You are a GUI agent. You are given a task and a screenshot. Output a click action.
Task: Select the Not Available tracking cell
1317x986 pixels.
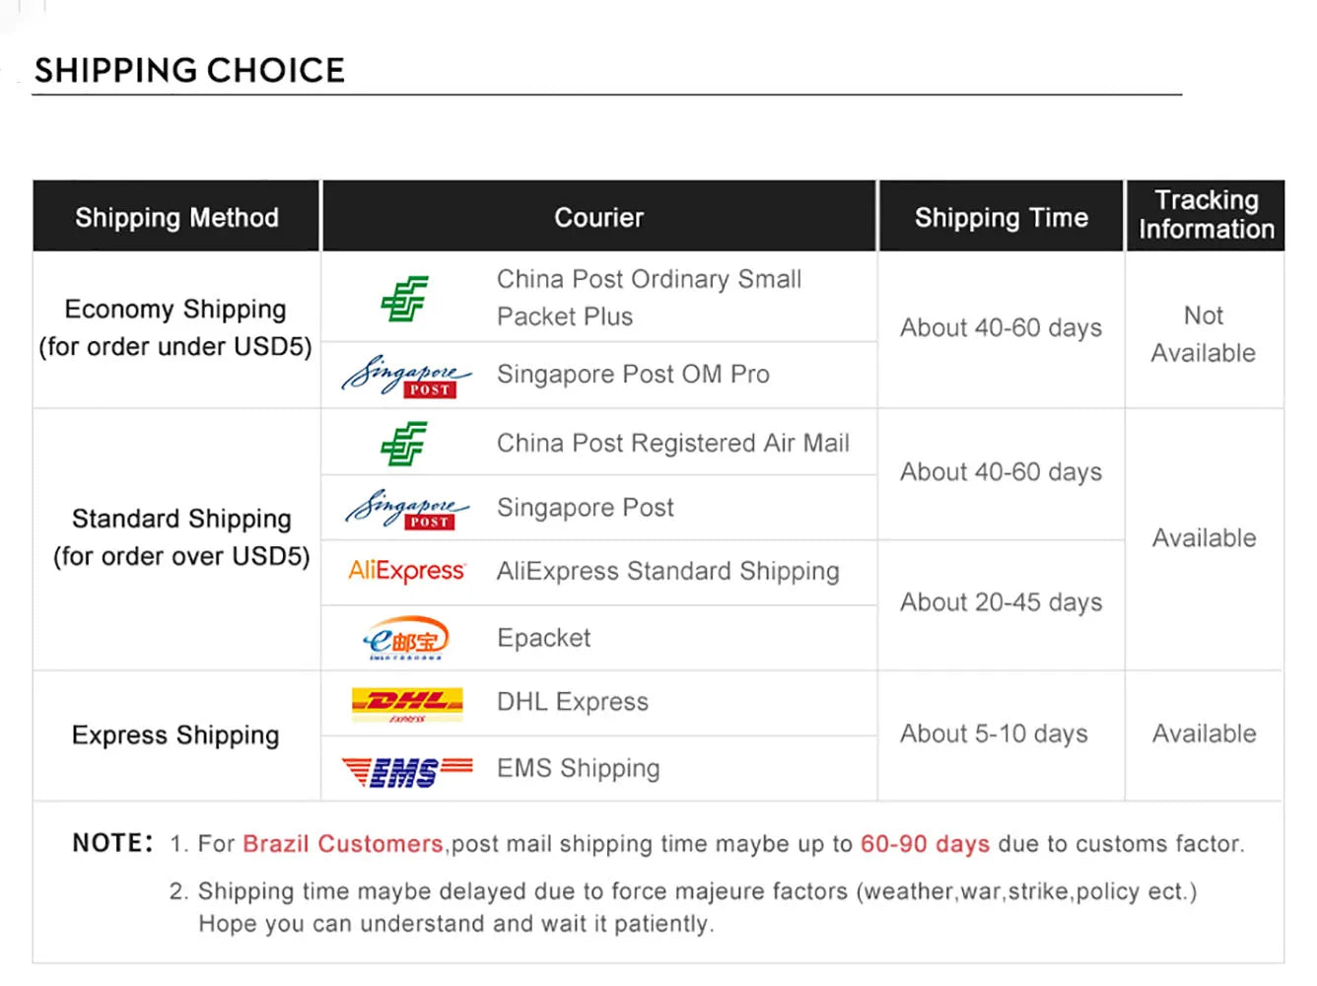(1204, 333)
